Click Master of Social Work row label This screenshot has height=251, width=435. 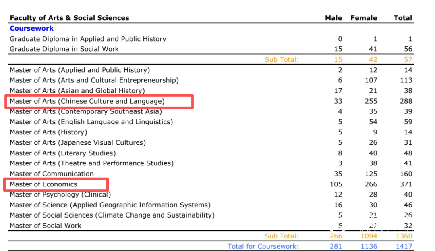[46, 226]
